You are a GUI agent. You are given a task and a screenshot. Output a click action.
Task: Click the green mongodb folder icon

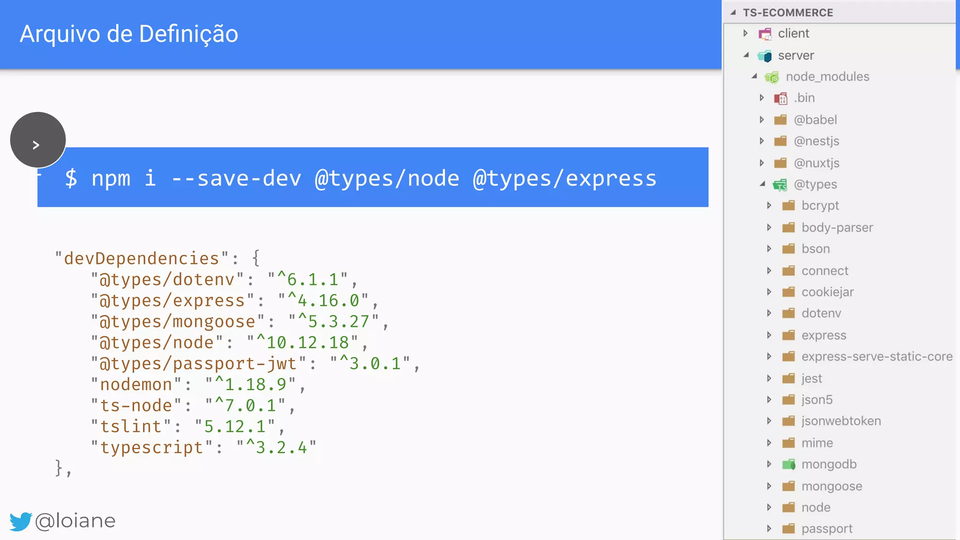(x=789, y=464)
